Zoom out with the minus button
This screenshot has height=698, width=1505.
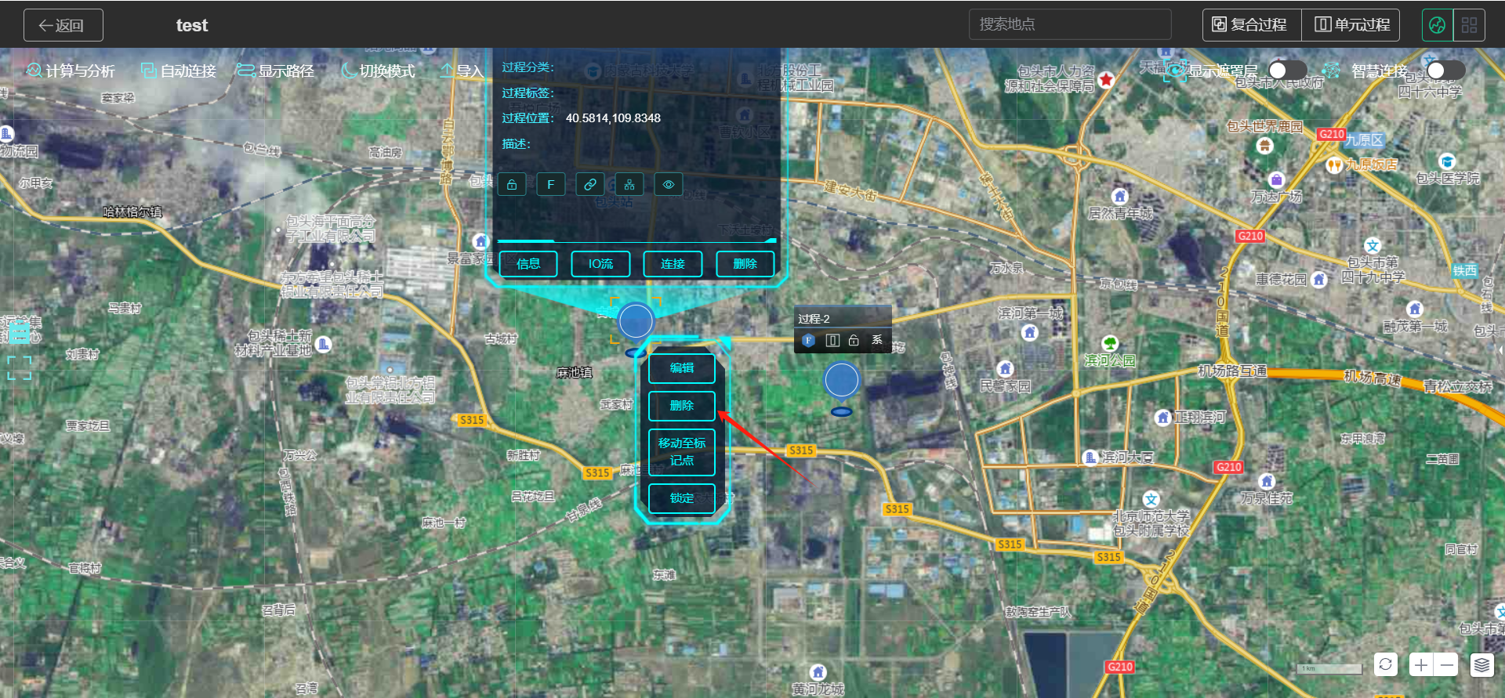(x=1447, y=665)
